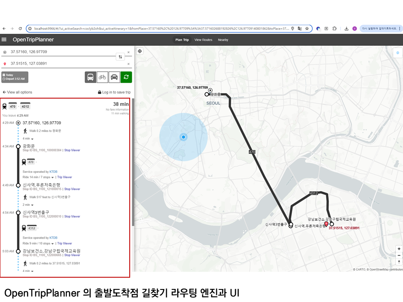
Task: Click Log in to save trip
Action: (114, 92)
